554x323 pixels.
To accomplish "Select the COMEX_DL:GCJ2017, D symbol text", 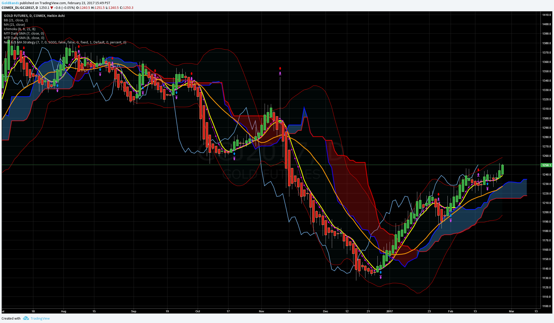I will (20, 8).
